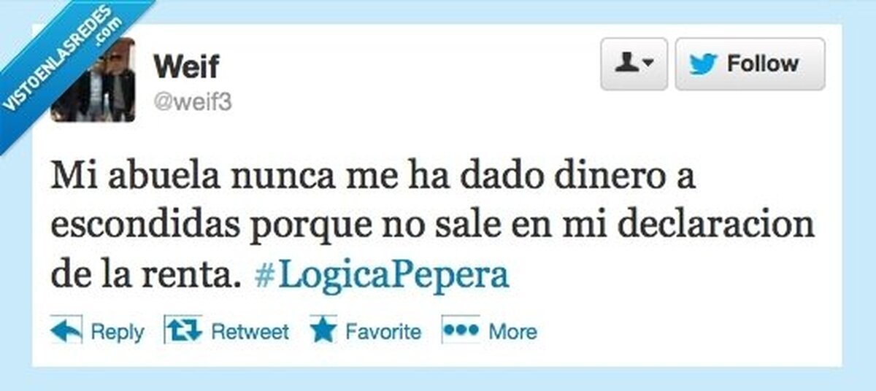Click the reply arrow icon
This screenshot has height=391, width=876.
coord(66,330)
